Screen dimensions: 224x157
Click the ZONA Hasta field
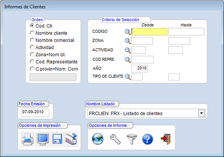pos(179,41)
